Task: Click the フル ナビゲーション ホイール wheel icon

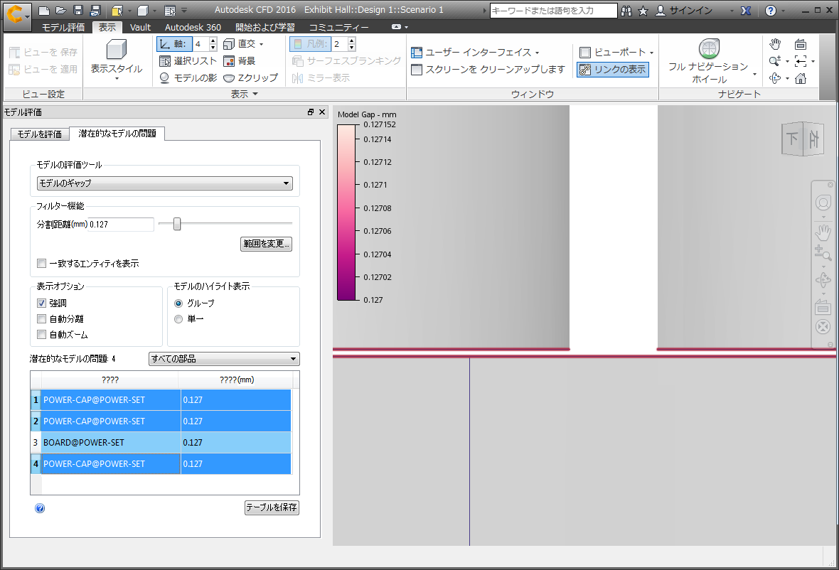Action: point(709,48)
